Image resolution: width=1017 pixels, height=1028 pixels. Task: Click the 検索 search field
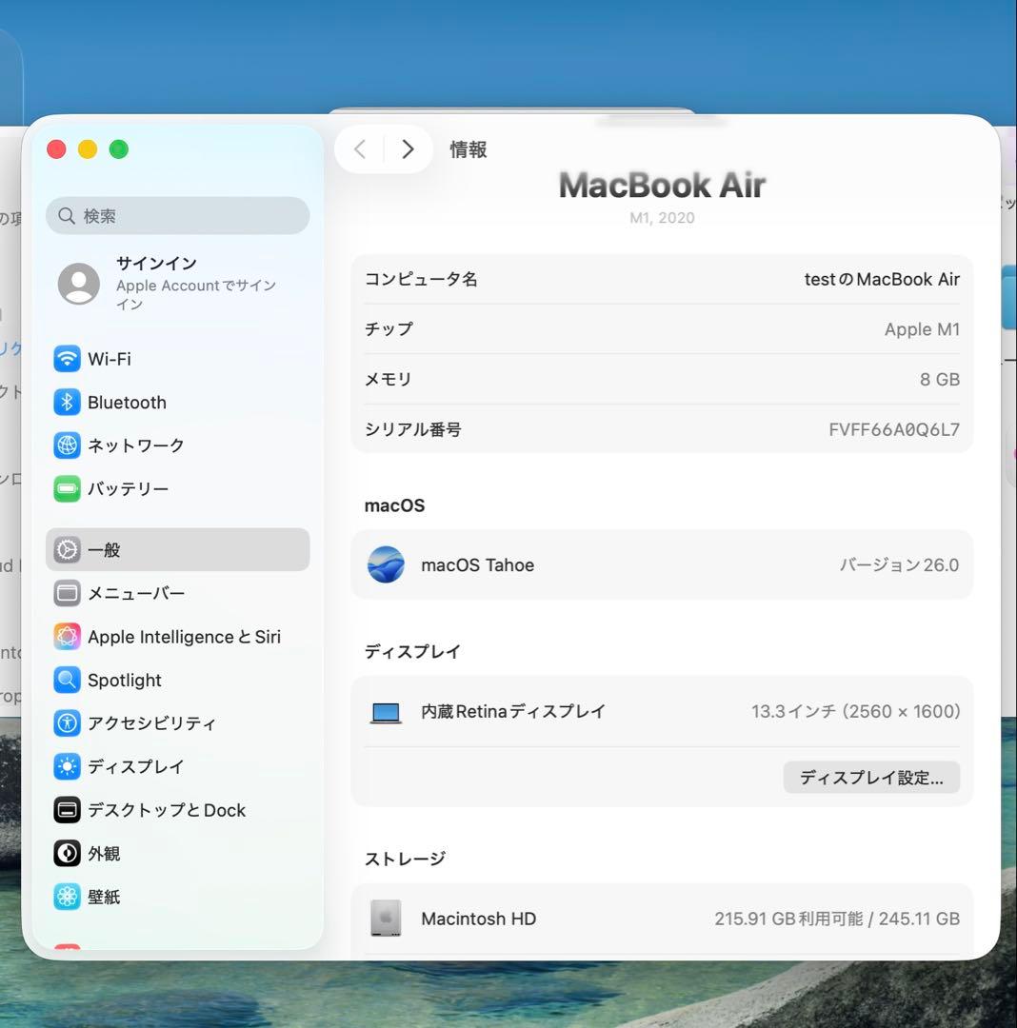tap(177, 216)
